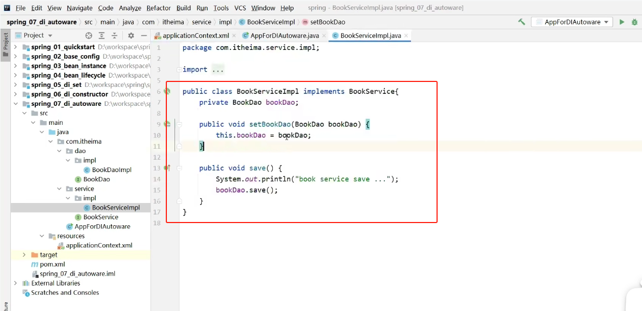Close the AppForDIAutoware.java tab
Image resolution: width=642 pixels, height=311 pixels.
[x=323, y=36]
